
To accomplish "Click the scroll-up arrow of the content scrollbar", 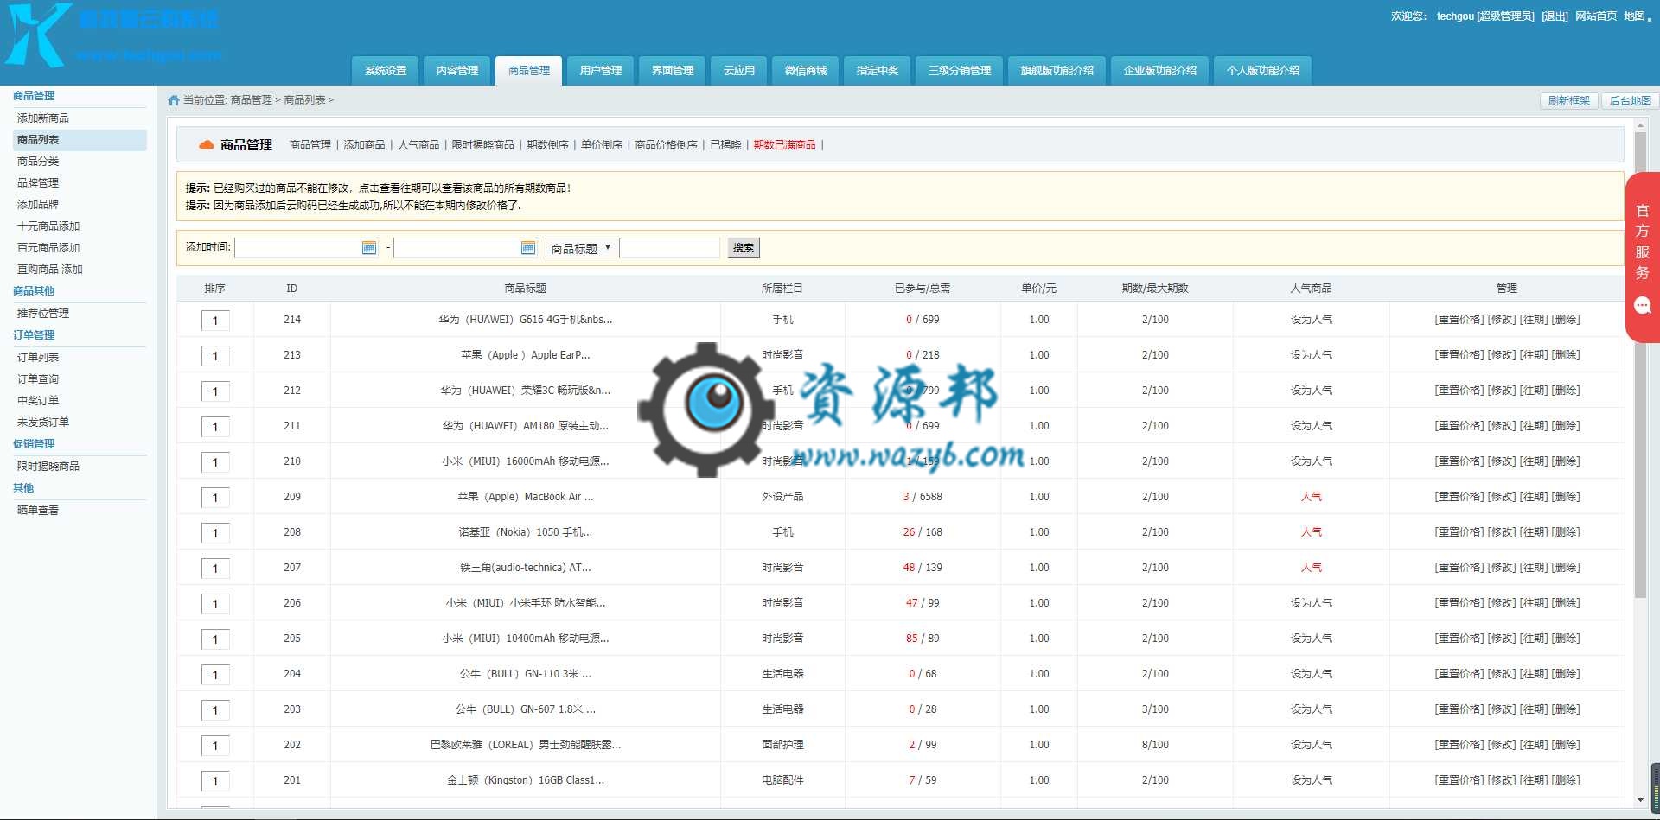I will coord(1640,126).
